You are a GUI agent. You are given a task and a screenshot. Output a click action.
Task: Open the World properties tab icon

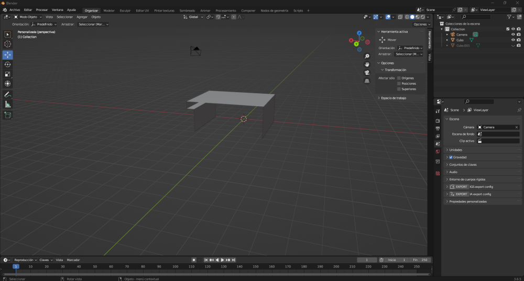(x=438, y=152)
